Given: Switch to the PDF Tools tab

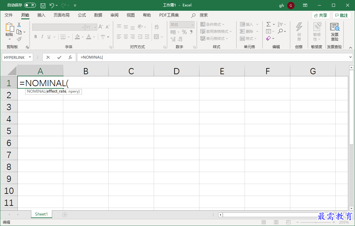Looking at the screenshot, I should point(169,15).
